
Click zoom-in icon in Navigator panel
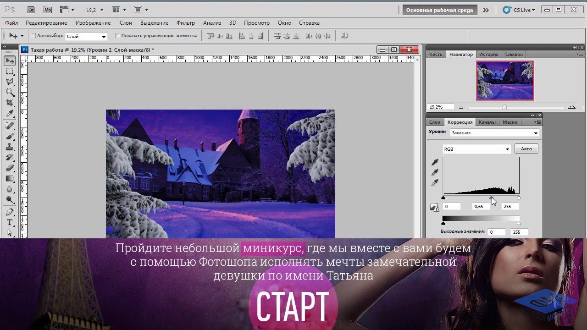click(x=571, y=107)
